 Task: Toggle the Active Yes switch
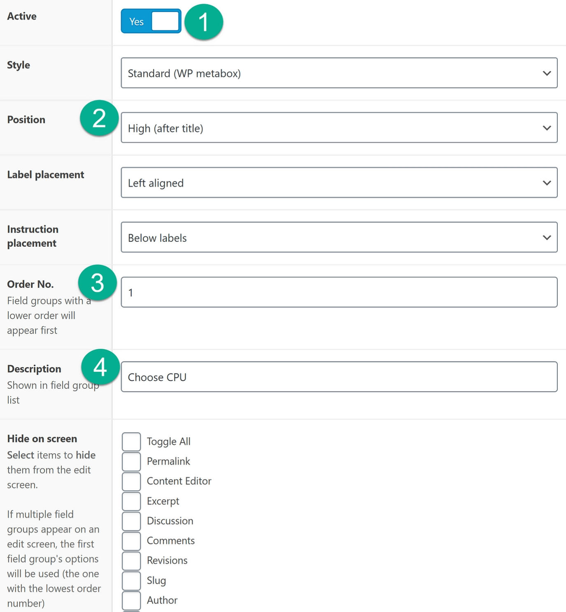[x=151, y=21]
